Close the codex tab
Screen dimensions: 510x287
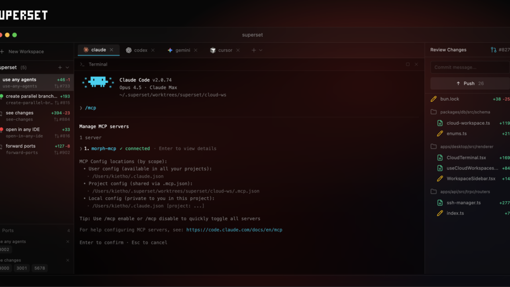(x=153, y=50)
